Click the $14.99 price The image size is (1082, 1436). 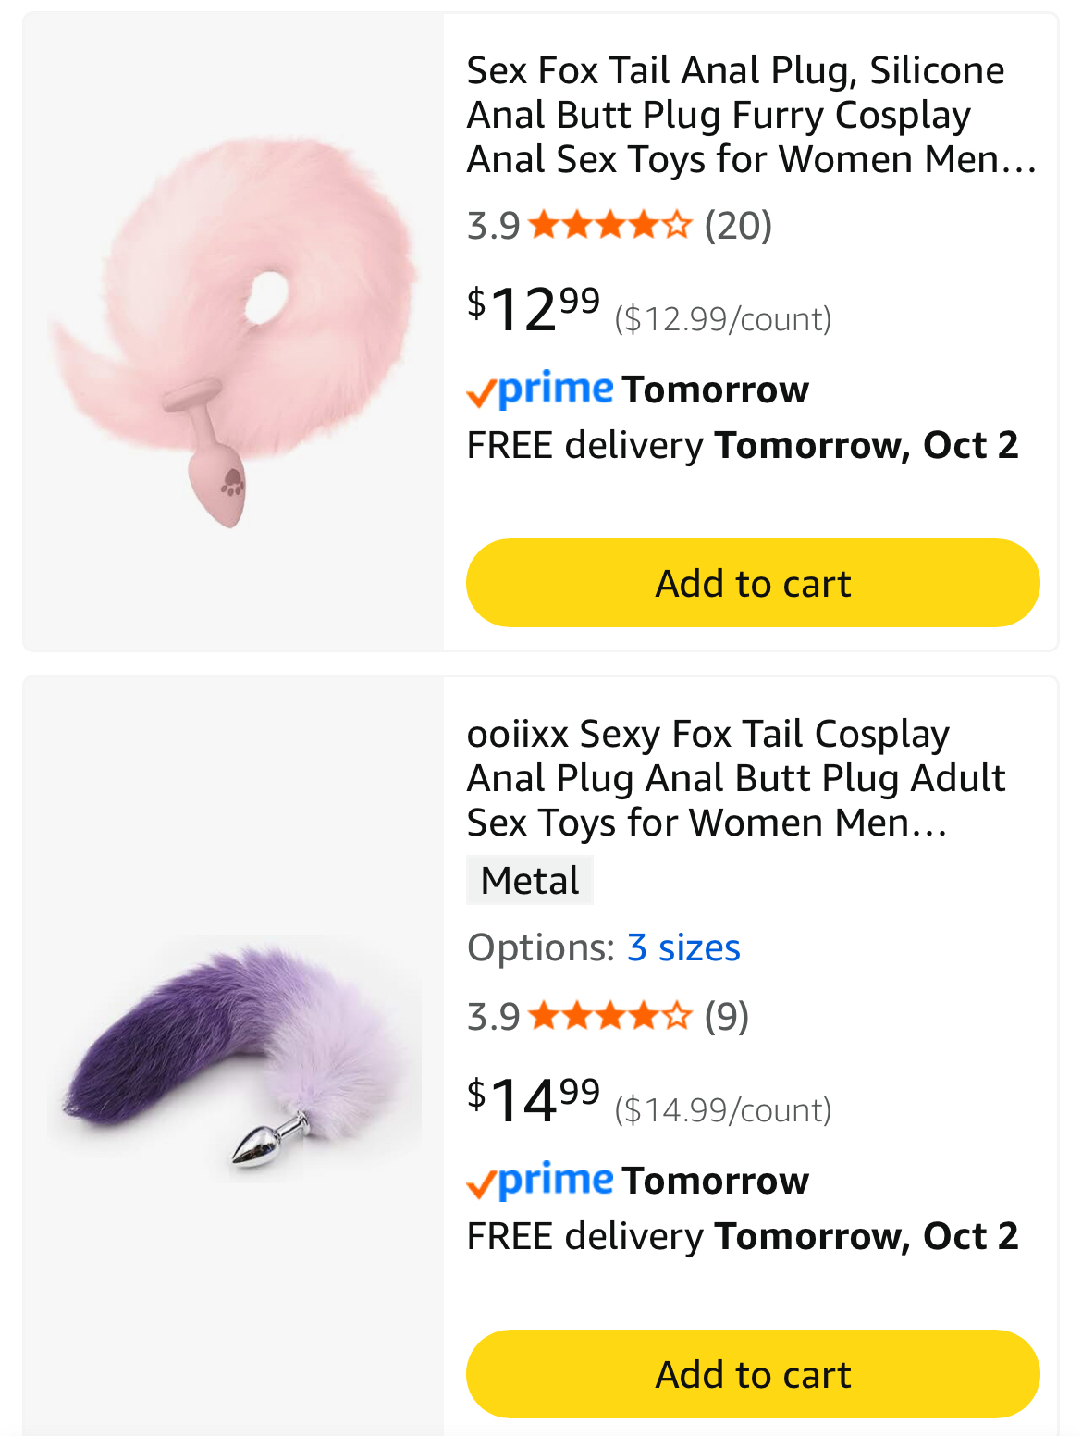click(533, 1099)
